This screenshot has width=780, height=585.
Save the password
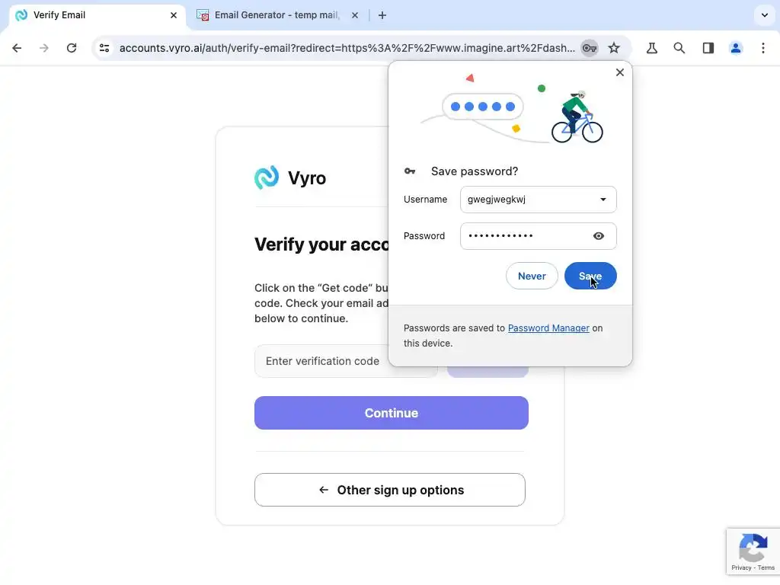click(x=590, y=276)
